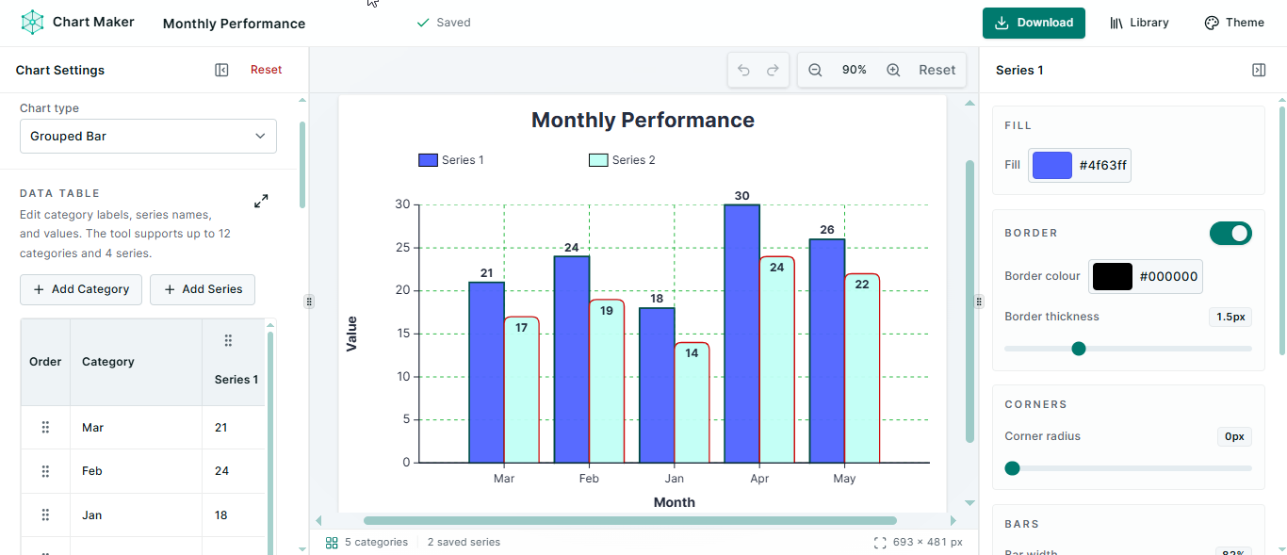The width and height of the screenshot is (1287, 555).
Task: Click the Border thickness slider handle
Action: [x=1079, y=349]
